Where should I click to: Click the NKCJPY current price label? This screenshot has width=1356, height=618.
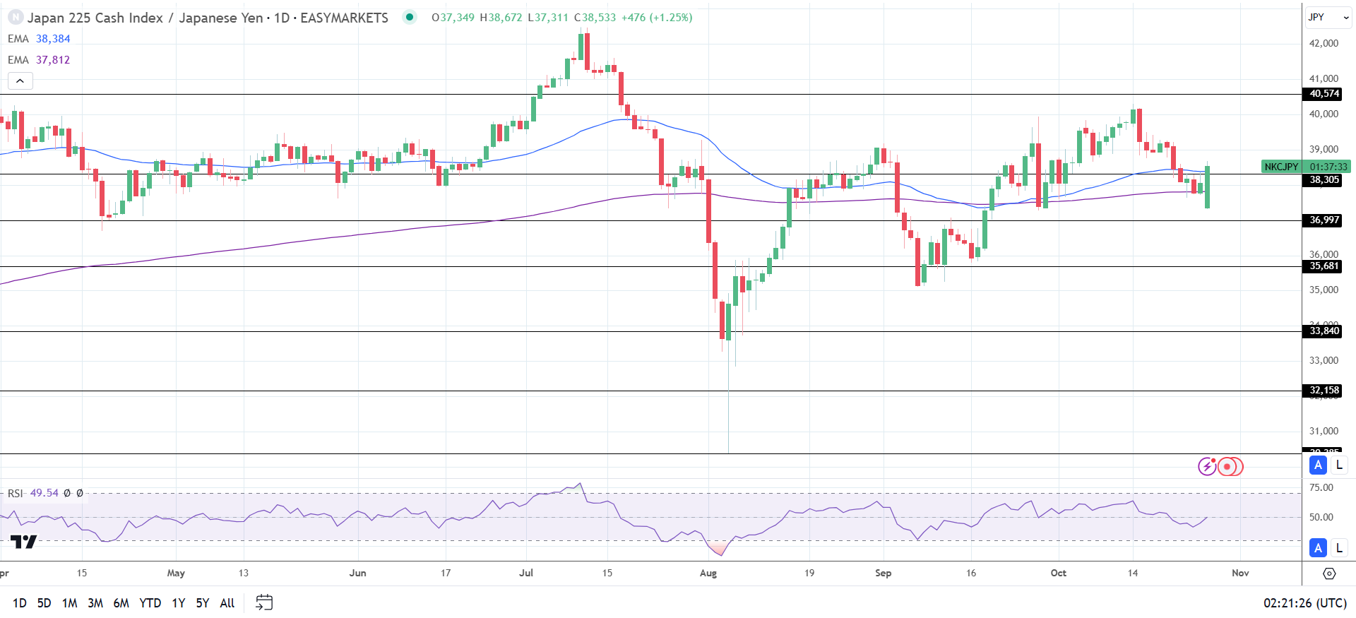coord(1281,167)
